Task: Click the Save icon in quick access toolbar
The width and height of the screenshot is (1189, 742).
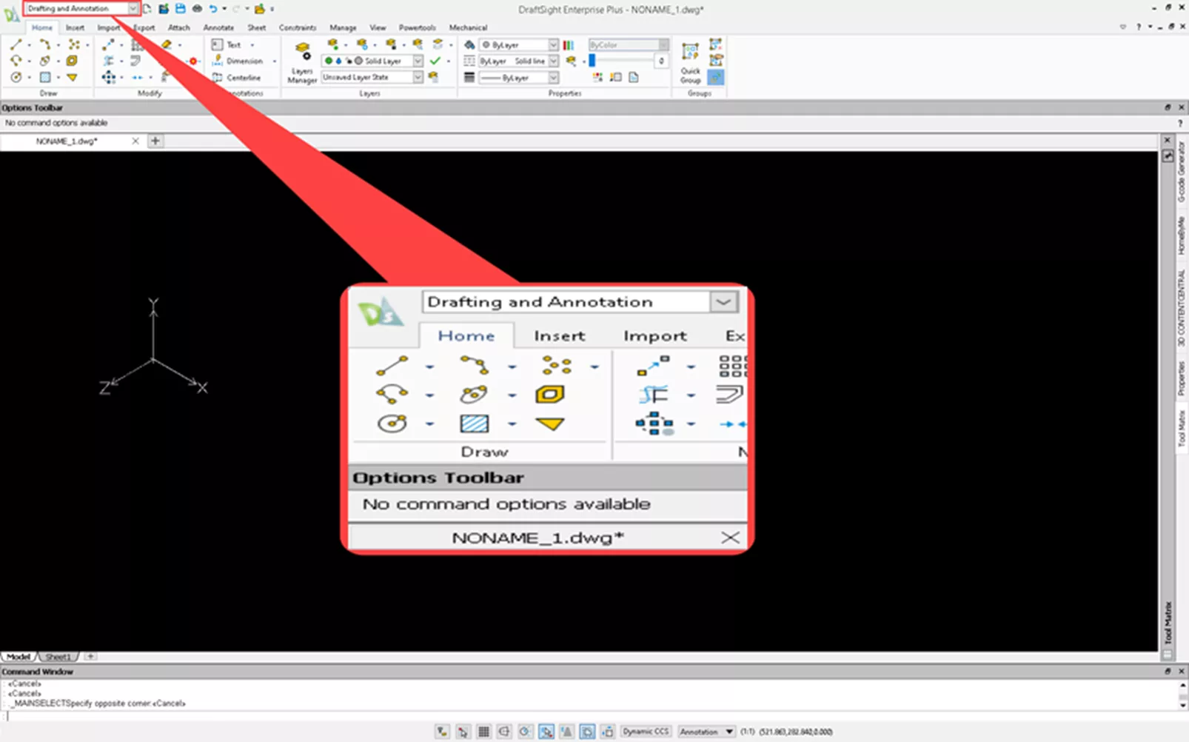Action: [180, 9]
